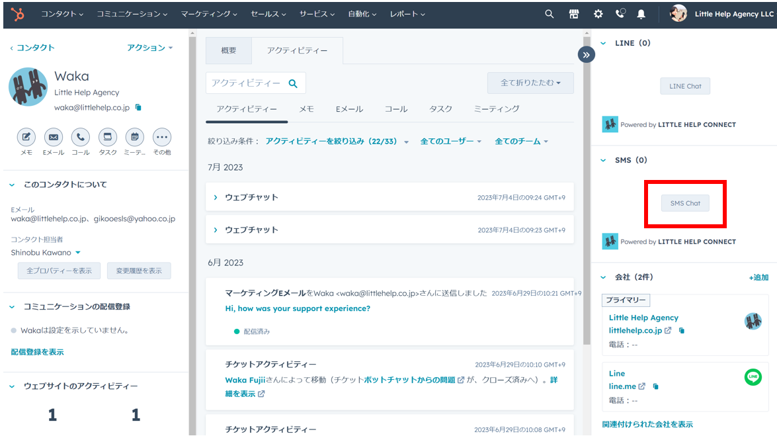Click the SMS Chat button
Screen dimensions: 777x438
[685, 203]
